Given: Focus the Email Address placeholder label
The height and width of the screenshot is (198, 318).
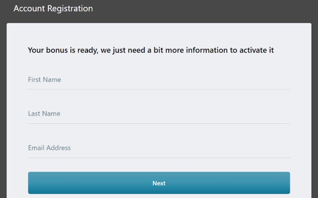Looking at the screenshot, I should coord(49,148).
